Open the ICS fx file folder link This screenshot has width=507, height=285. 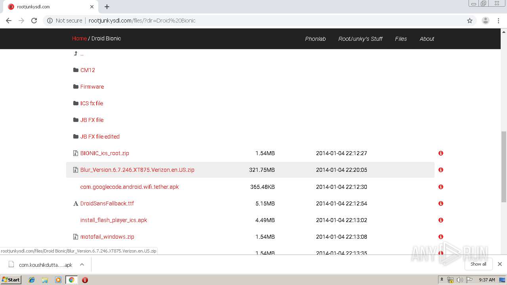[x=91, y=103]
